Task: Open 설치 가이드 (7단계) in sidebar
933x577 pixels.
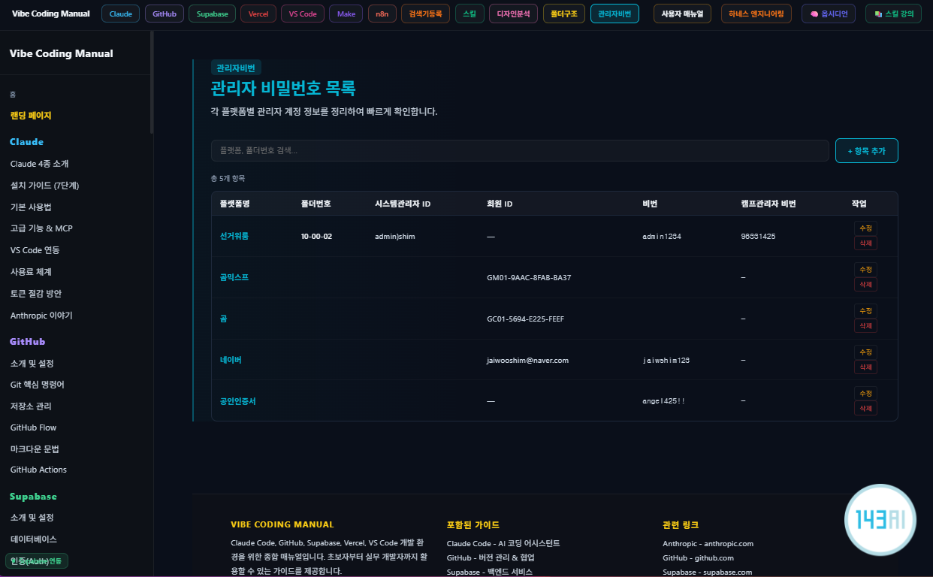Action: (44, 186)
